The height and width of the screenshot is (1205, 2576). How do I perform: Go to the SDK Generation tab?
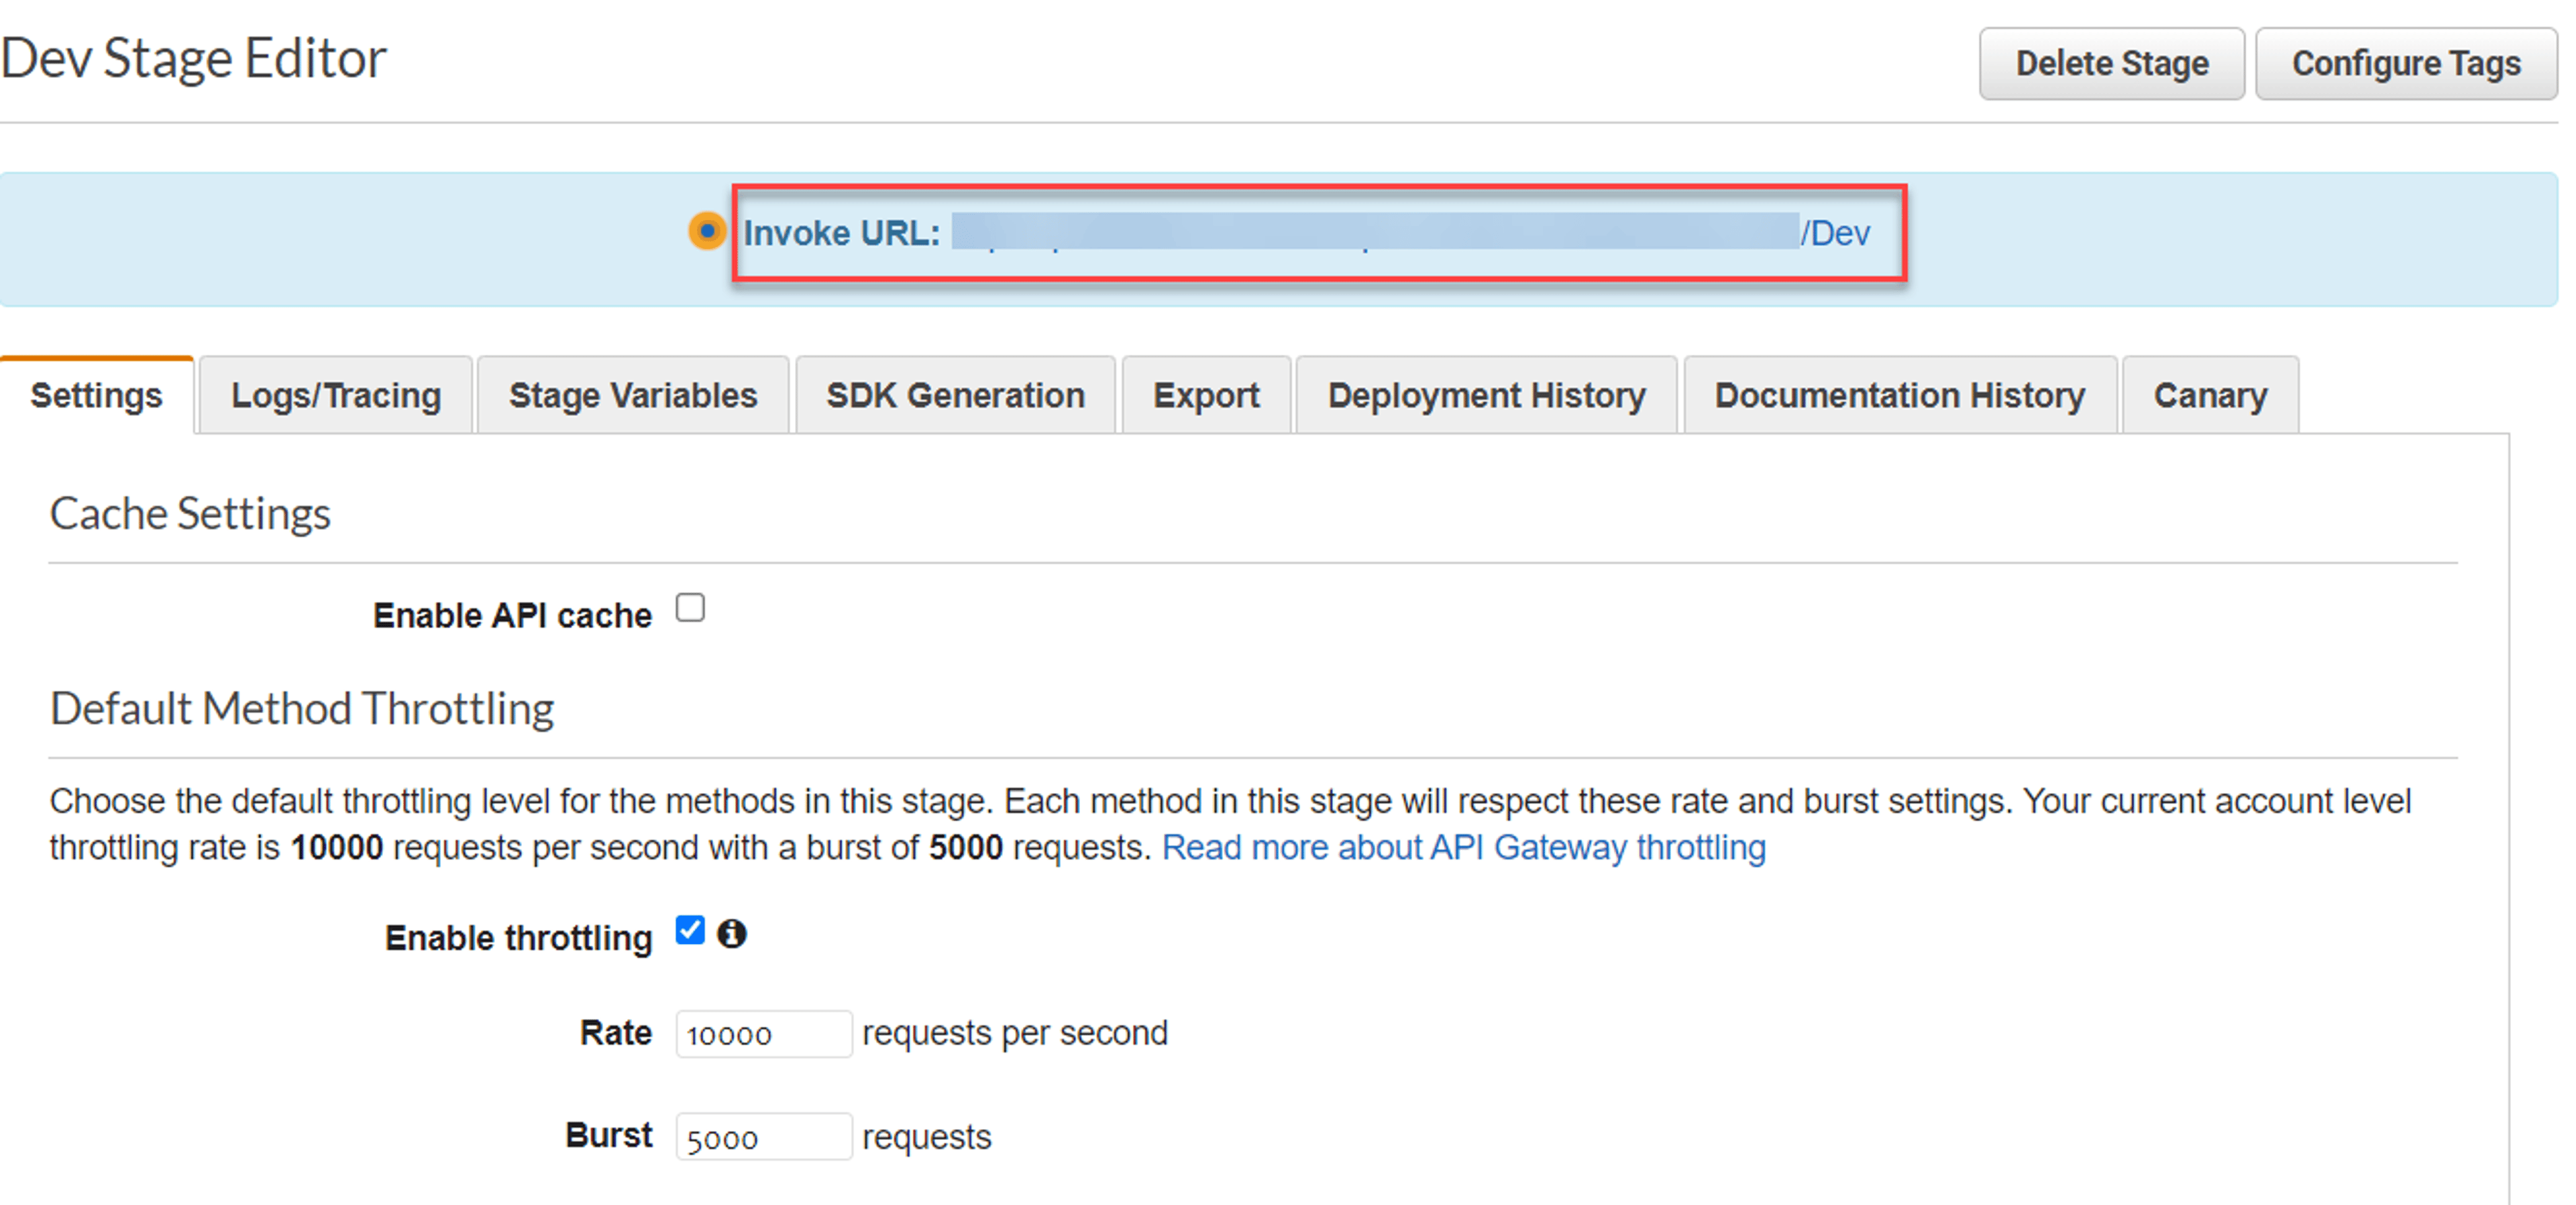955,395
